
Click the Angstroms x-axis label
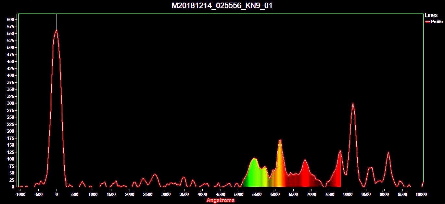click(x=220, y=200)
